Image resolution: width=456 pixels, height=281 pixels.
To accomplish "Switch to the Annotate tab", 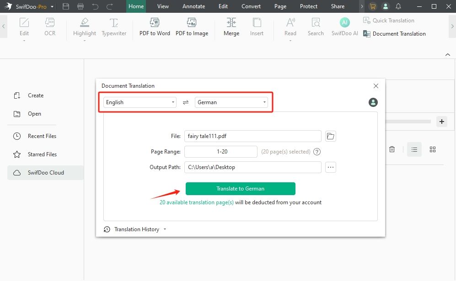I will coord(193,6).
